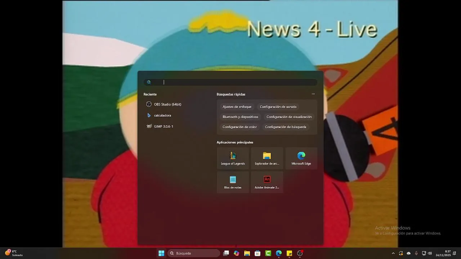Select Ajustes de enfoque quick search

point(237,107)
